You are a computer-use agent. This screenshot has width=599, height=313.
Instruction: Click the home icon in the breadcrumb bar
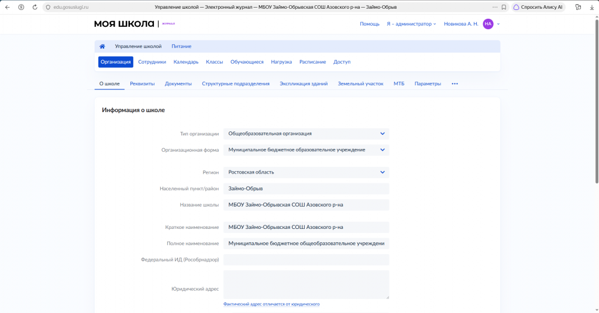(102, 47)
